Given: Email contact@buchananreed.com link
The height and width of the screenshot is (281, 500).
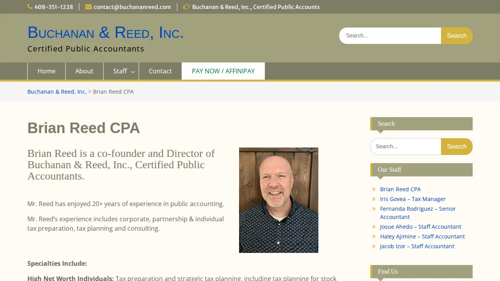Looking at the screenshot, I should point(132,7).
